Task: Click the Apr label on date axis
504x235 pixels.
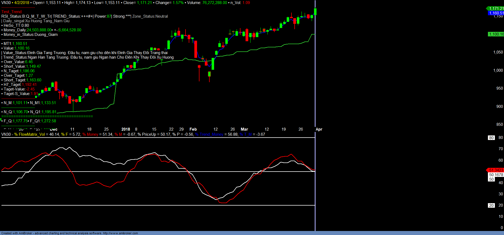Action: (319, 129)
